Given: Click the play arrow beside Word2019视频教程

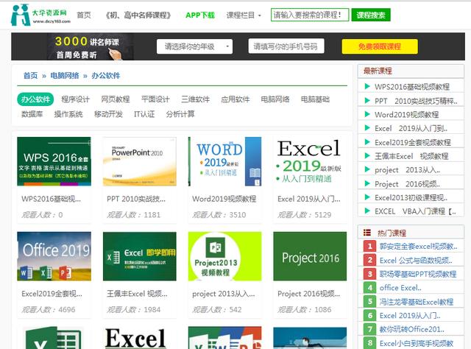Looking at the screenshot, I should click(366, 114).
